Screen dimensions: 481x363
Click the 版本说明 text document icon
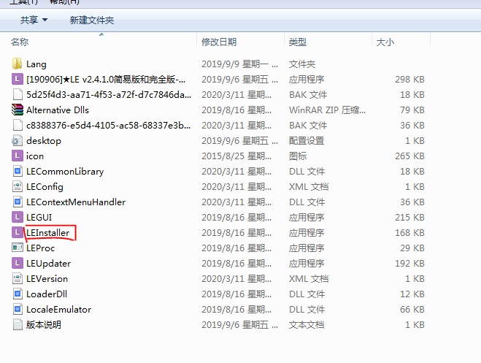point(18,324)
